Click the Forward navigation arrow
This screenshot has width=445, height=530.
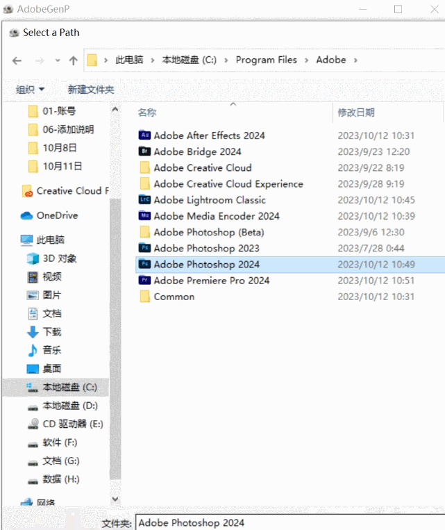[x=40, y=61]
